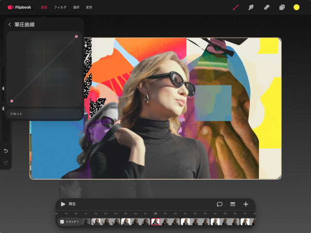This screenshot has width=311, height=233.
Task: Open the フィルタ menu
Action: pyautogui.click(x=60, y=7)
